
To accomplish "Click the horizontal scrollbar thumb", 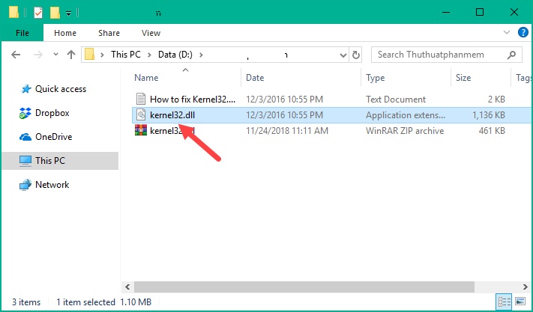I will (x=304, y=287).
